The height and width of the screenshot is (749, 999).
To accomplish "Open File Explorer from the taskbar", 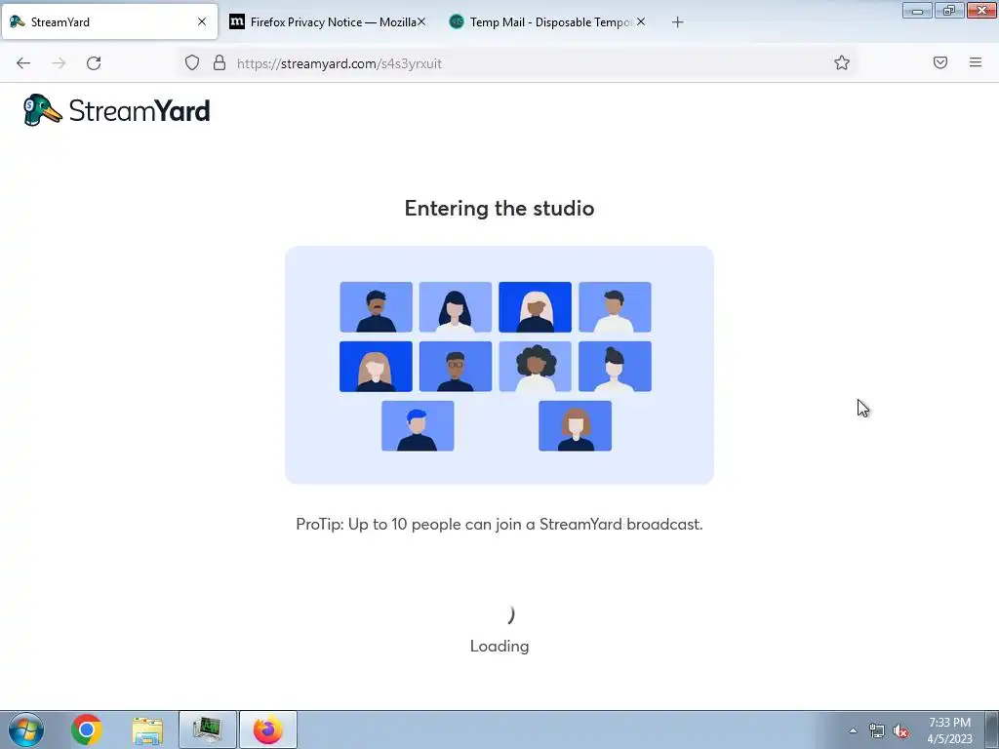I will coord(147,729).
